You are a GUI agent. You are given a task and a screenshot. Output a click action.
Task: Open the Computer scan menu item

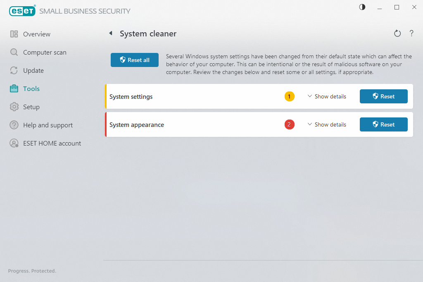(x=45, y=53)
